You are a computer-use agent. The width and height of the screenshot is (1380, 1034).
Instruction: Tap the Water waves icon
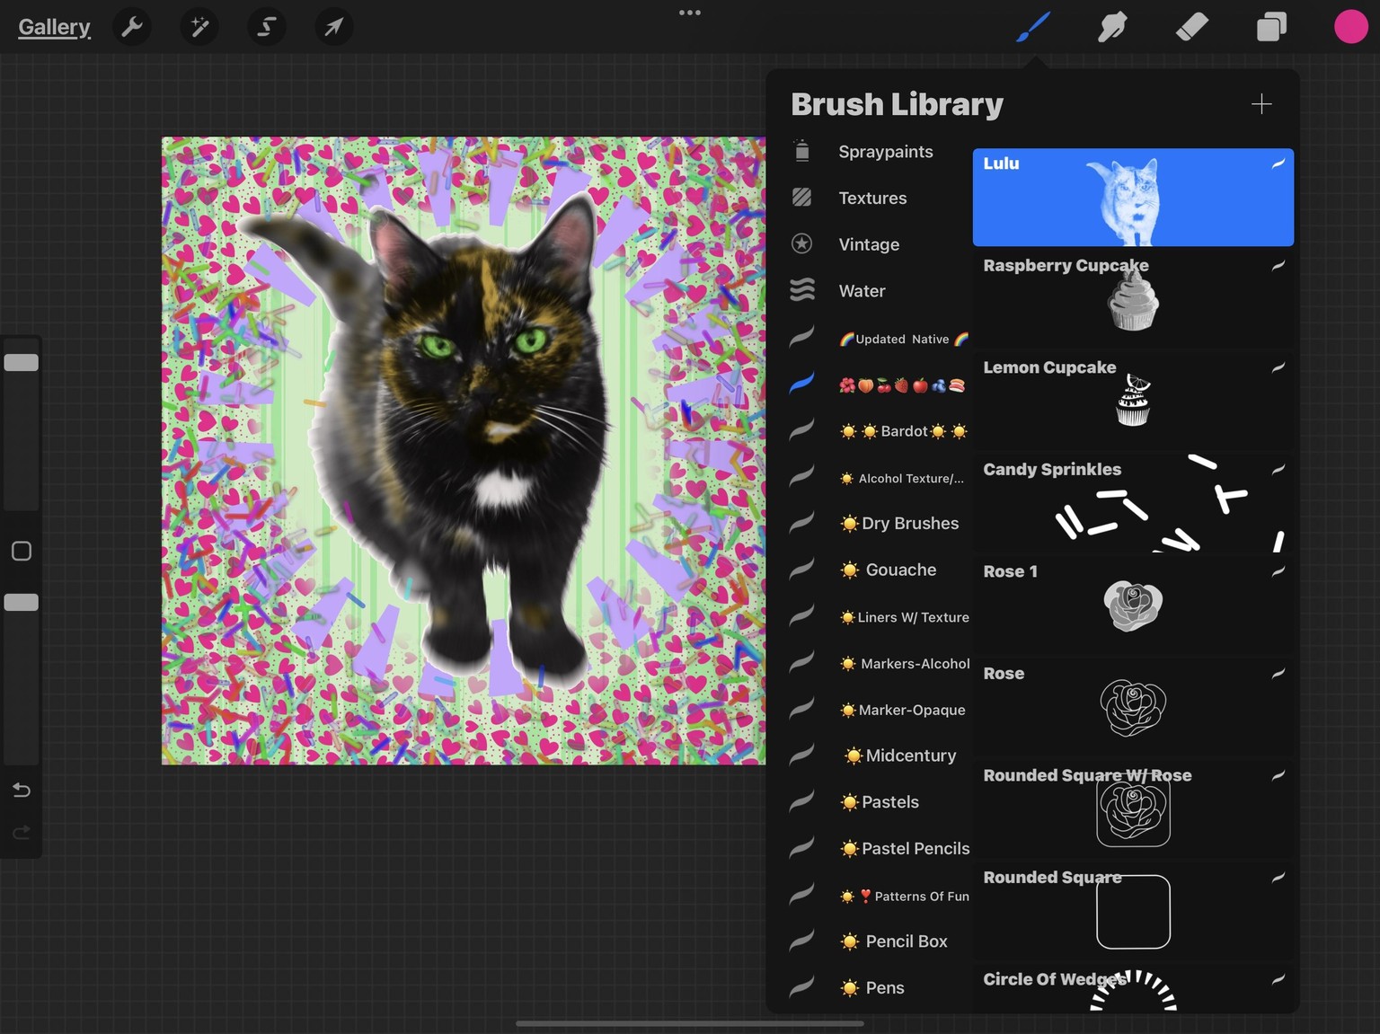802,289
